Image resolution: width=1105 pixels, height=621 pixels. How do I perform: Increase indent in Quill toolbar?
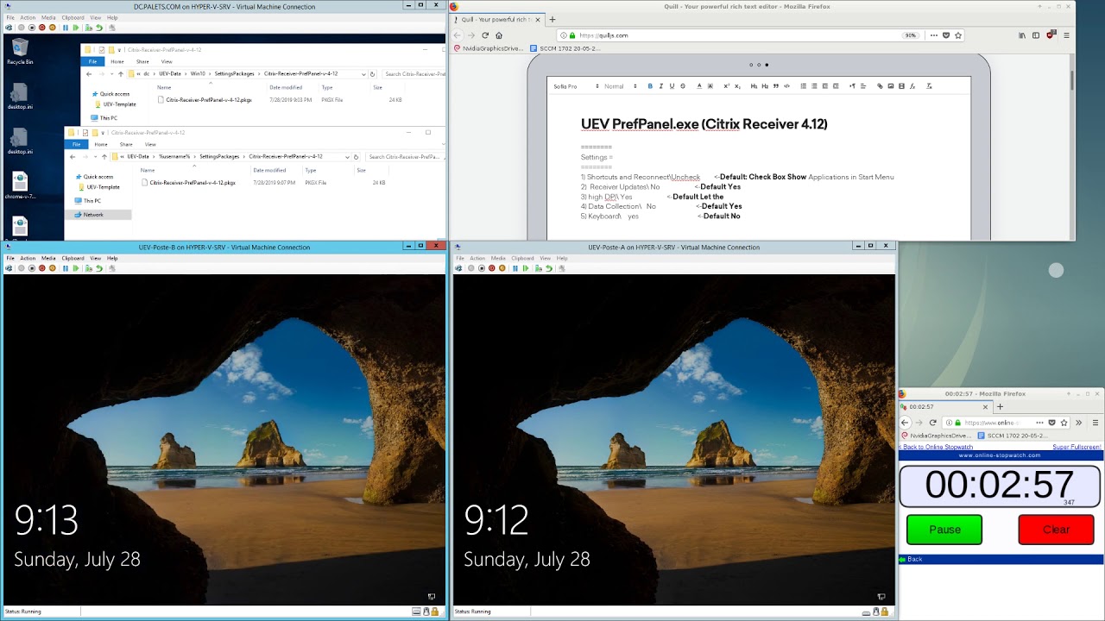click(836, 86)
